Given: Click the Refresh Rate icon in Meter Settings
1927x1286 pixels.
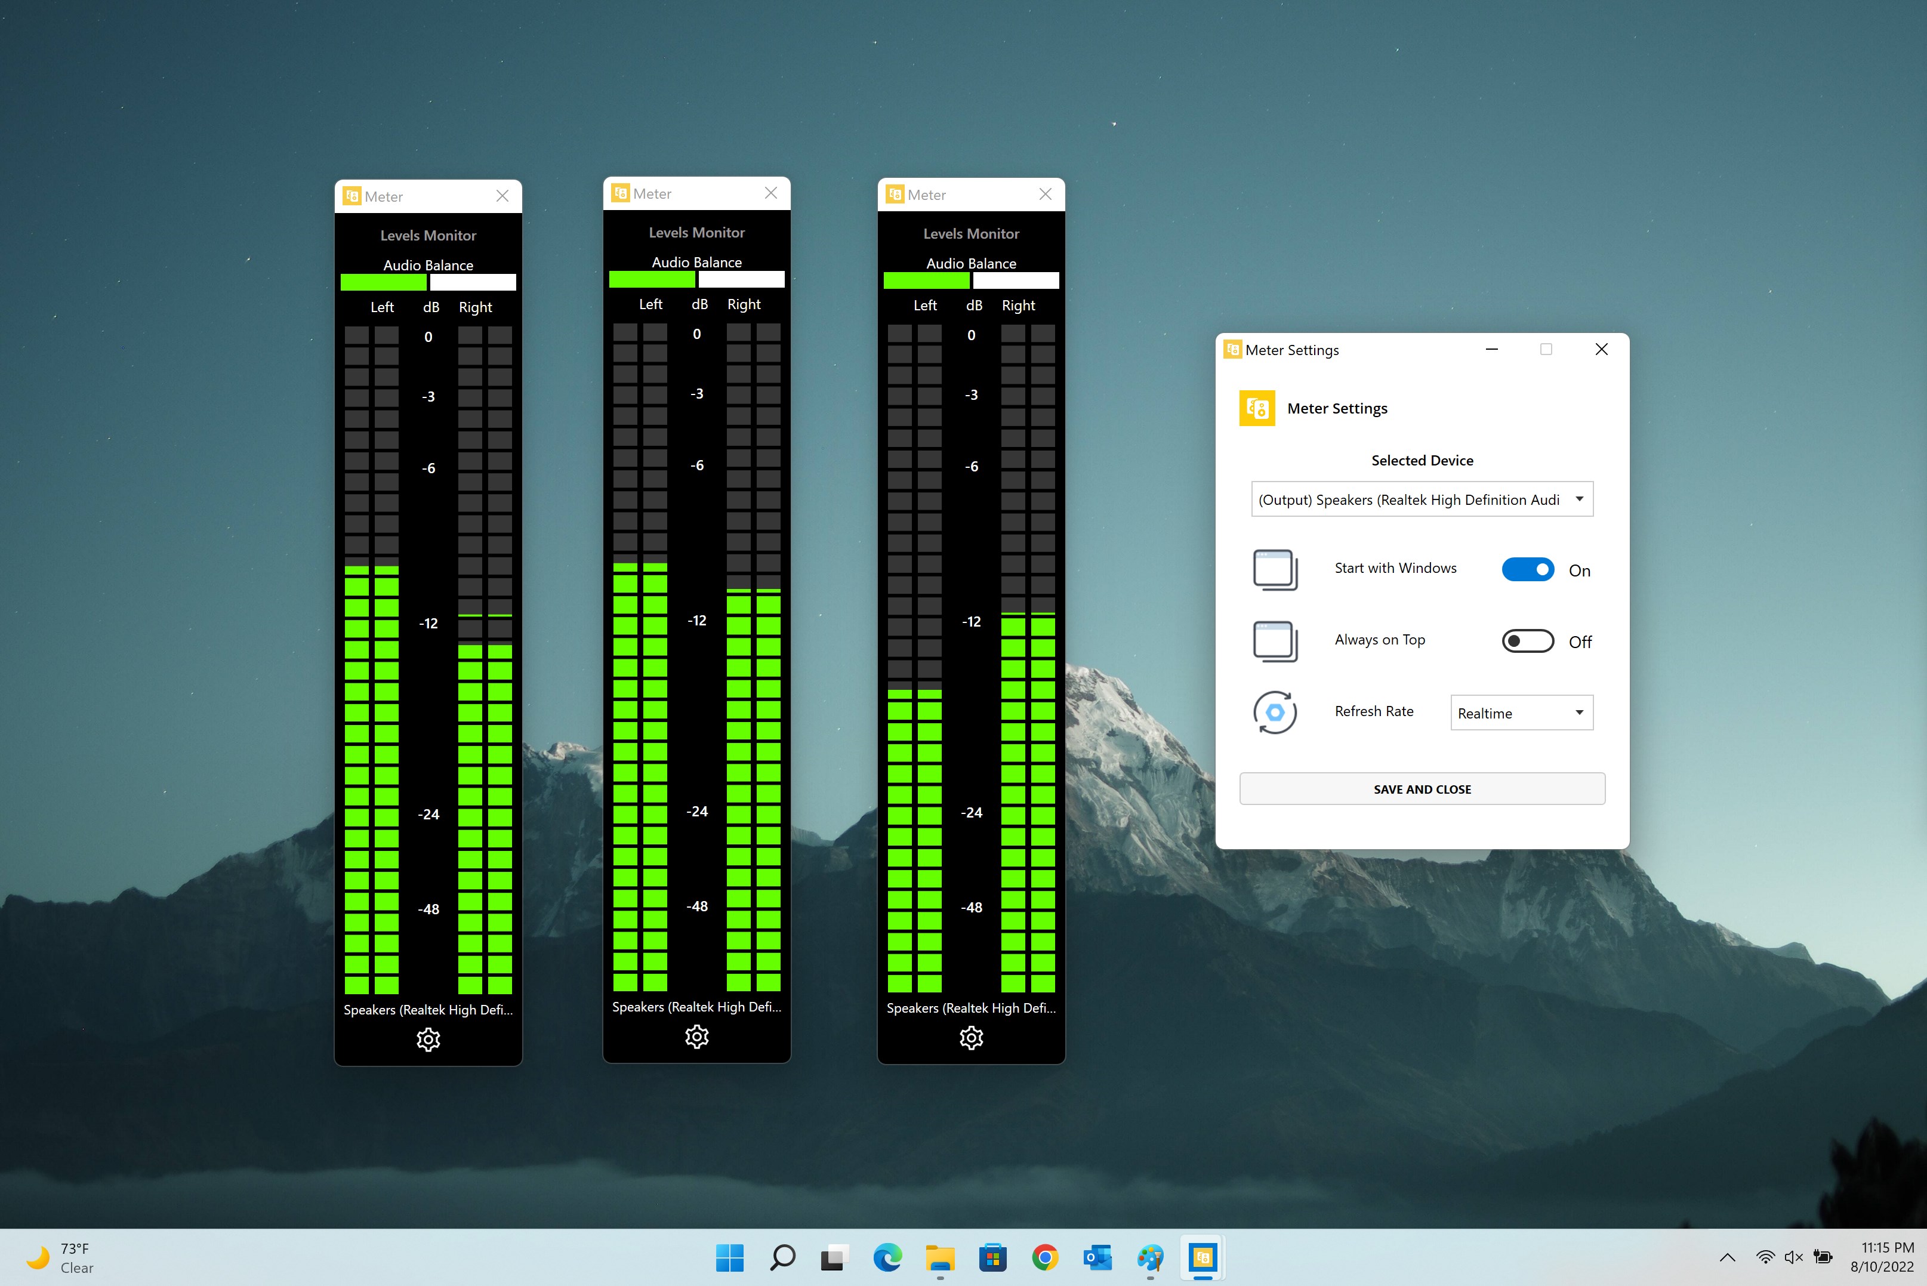Looking at the screenshot, I should (x=1274, y=713).
